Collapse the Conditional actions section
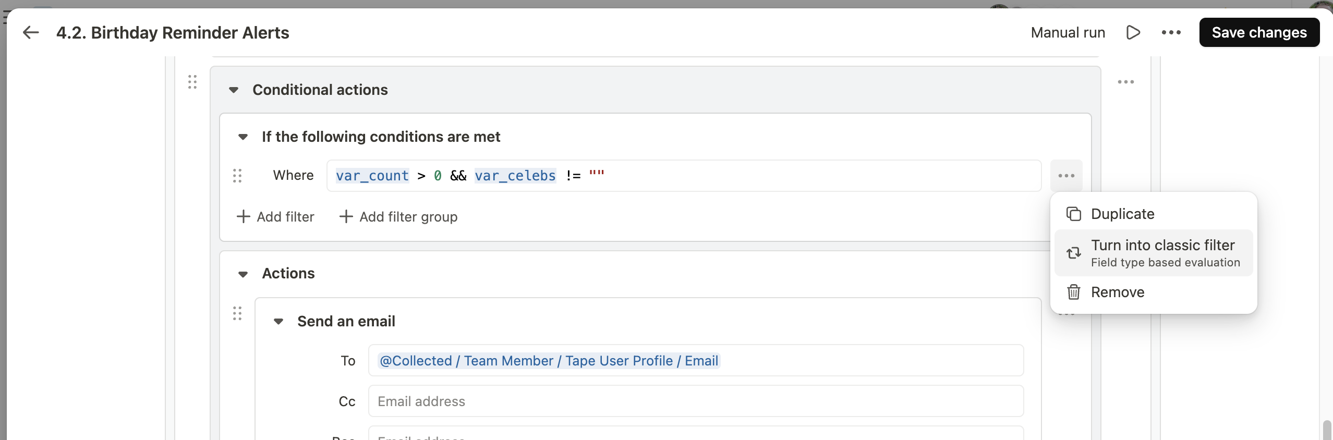This screenshot has height=440, width=1333. [x=234, y=90]
